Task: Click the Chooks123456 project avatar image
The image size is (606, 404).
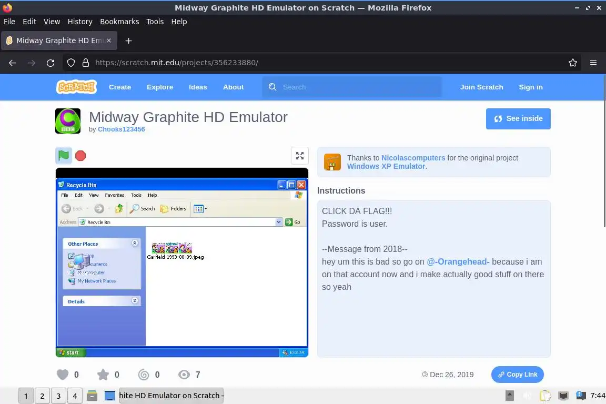Action: (x=68, y=121)
